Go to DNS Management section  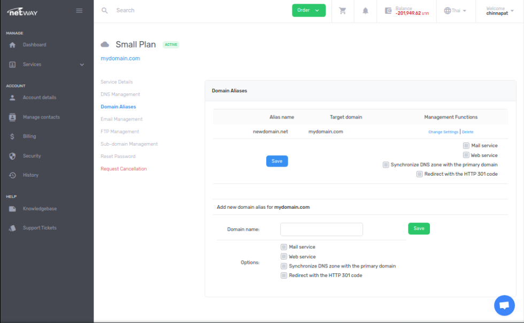pos(120,94)
